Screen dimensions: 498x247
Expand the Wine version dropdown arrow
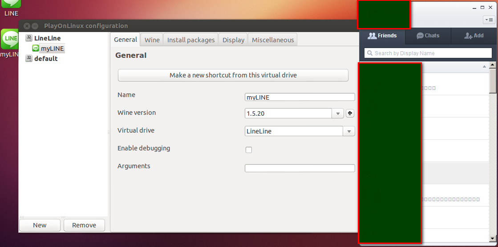(338, 113)
